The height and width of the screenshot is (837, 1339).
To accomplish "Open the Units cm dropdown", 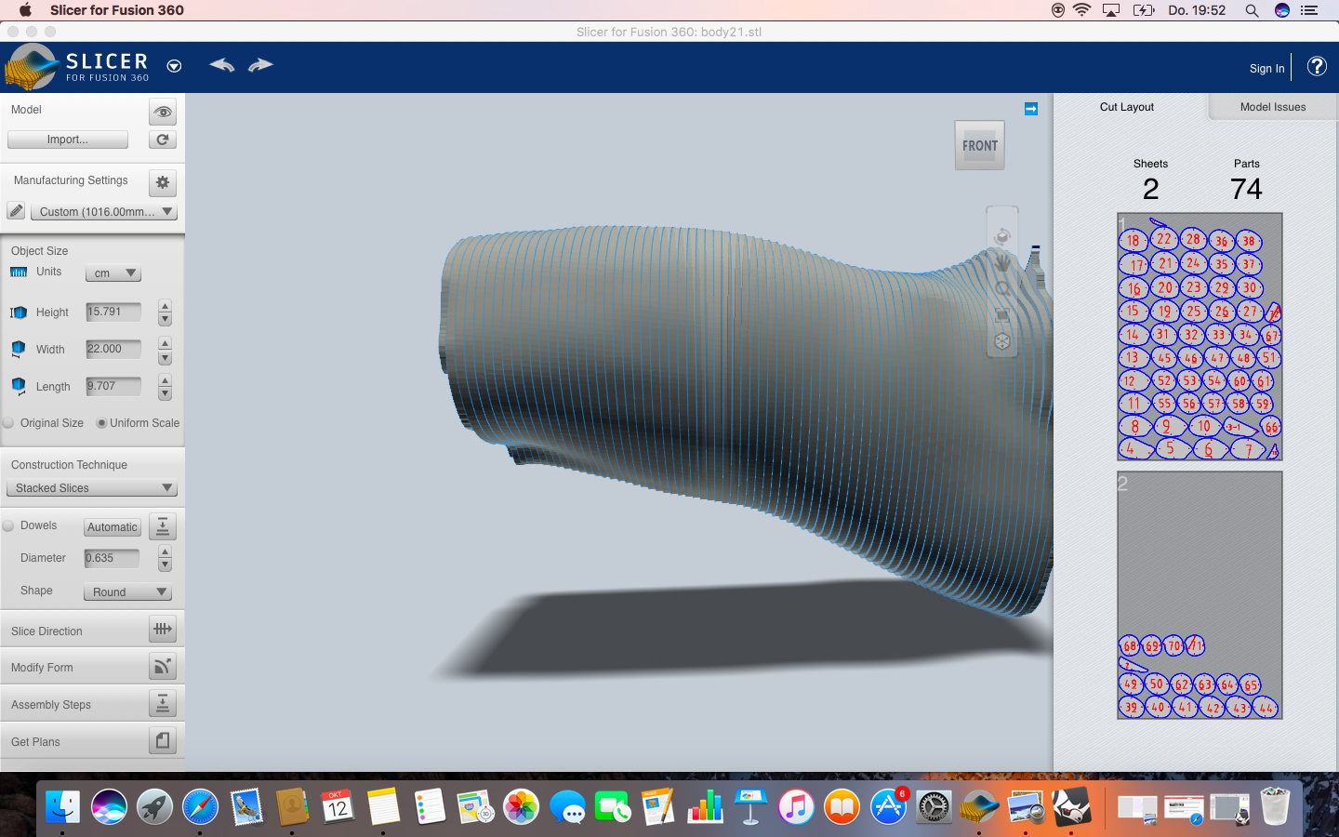I will 113,273.
